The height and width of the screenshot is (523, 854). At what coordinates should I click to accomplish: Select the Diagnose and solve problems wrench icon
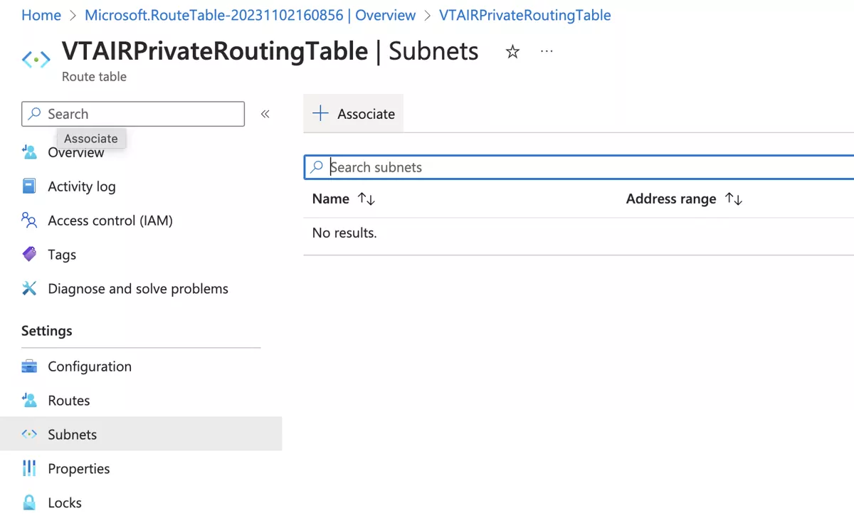tap(29, 288)
